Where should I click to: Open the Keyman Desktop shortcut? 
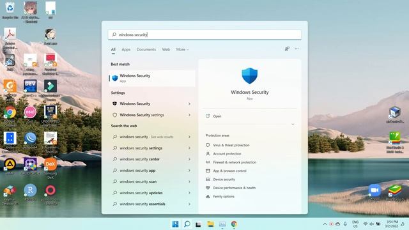click(x=10, y=194)
